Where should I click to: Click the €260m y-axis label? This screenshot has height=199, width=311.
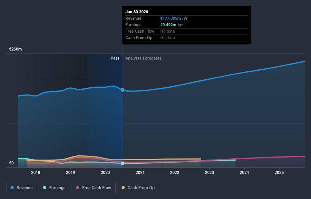(x=16, y=49)
